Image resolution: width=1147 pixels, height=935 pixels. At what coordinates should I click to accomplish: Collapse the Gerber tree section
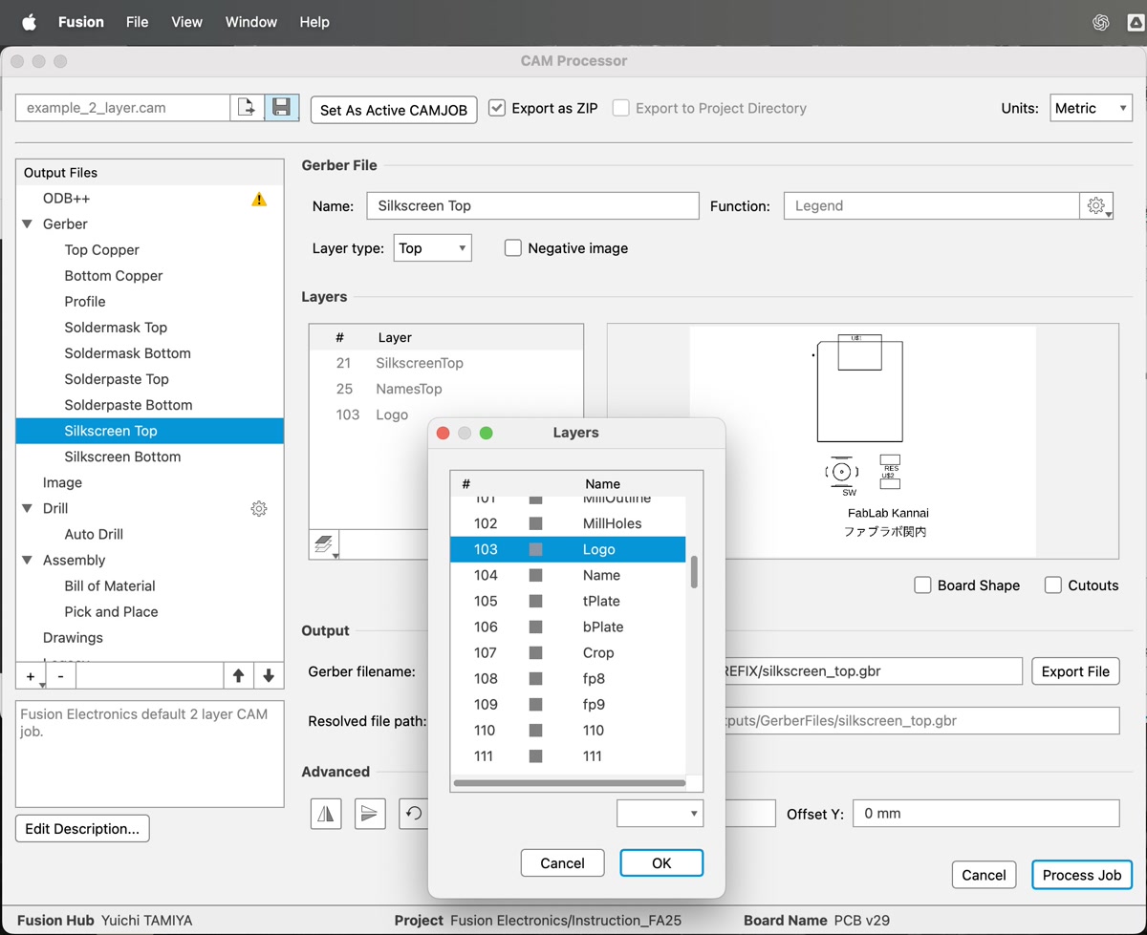click(28, 224)
